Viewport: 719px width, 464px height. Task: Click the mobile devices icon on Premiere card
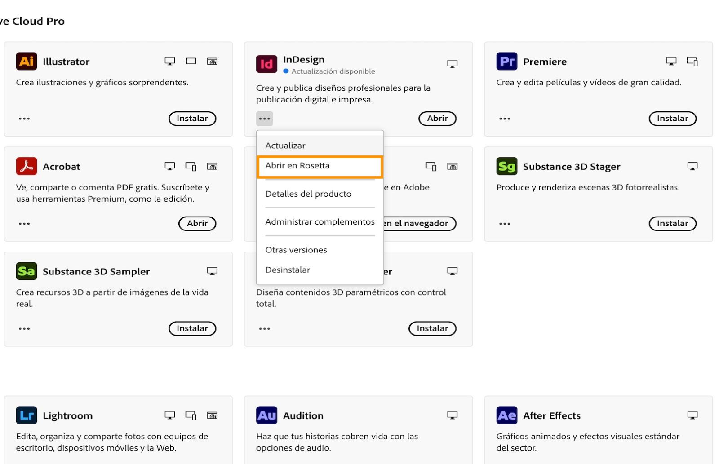[x=692, y=62]
